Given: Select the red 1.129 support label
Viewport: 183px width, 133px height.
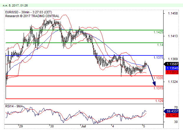Looking at the screenshot, I should [159, 101].
